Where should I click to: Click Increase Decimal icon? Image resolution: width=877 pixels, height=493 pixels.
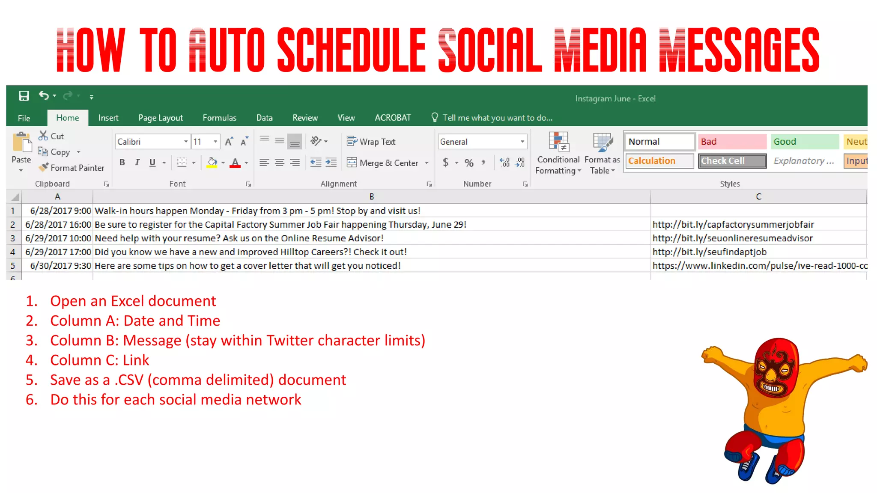point(505,162)
